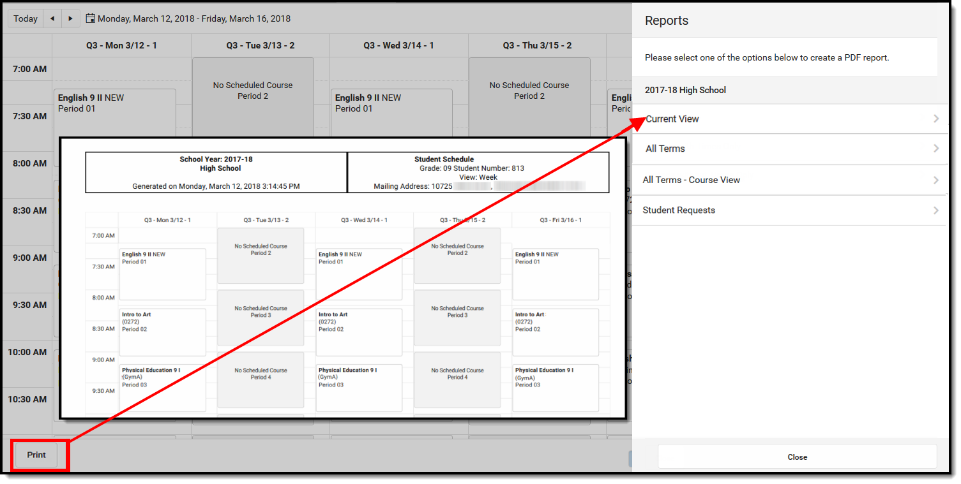Screen dimensions: 961x484
Task: Select Thursday's No Scheduled Course Period 2
Action: click(529, 97)
